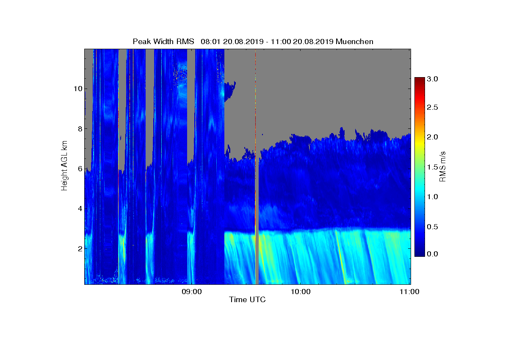The image size is (508, 339).
Task: Click the colorbar label '0.5'
Action: [432, 226]
